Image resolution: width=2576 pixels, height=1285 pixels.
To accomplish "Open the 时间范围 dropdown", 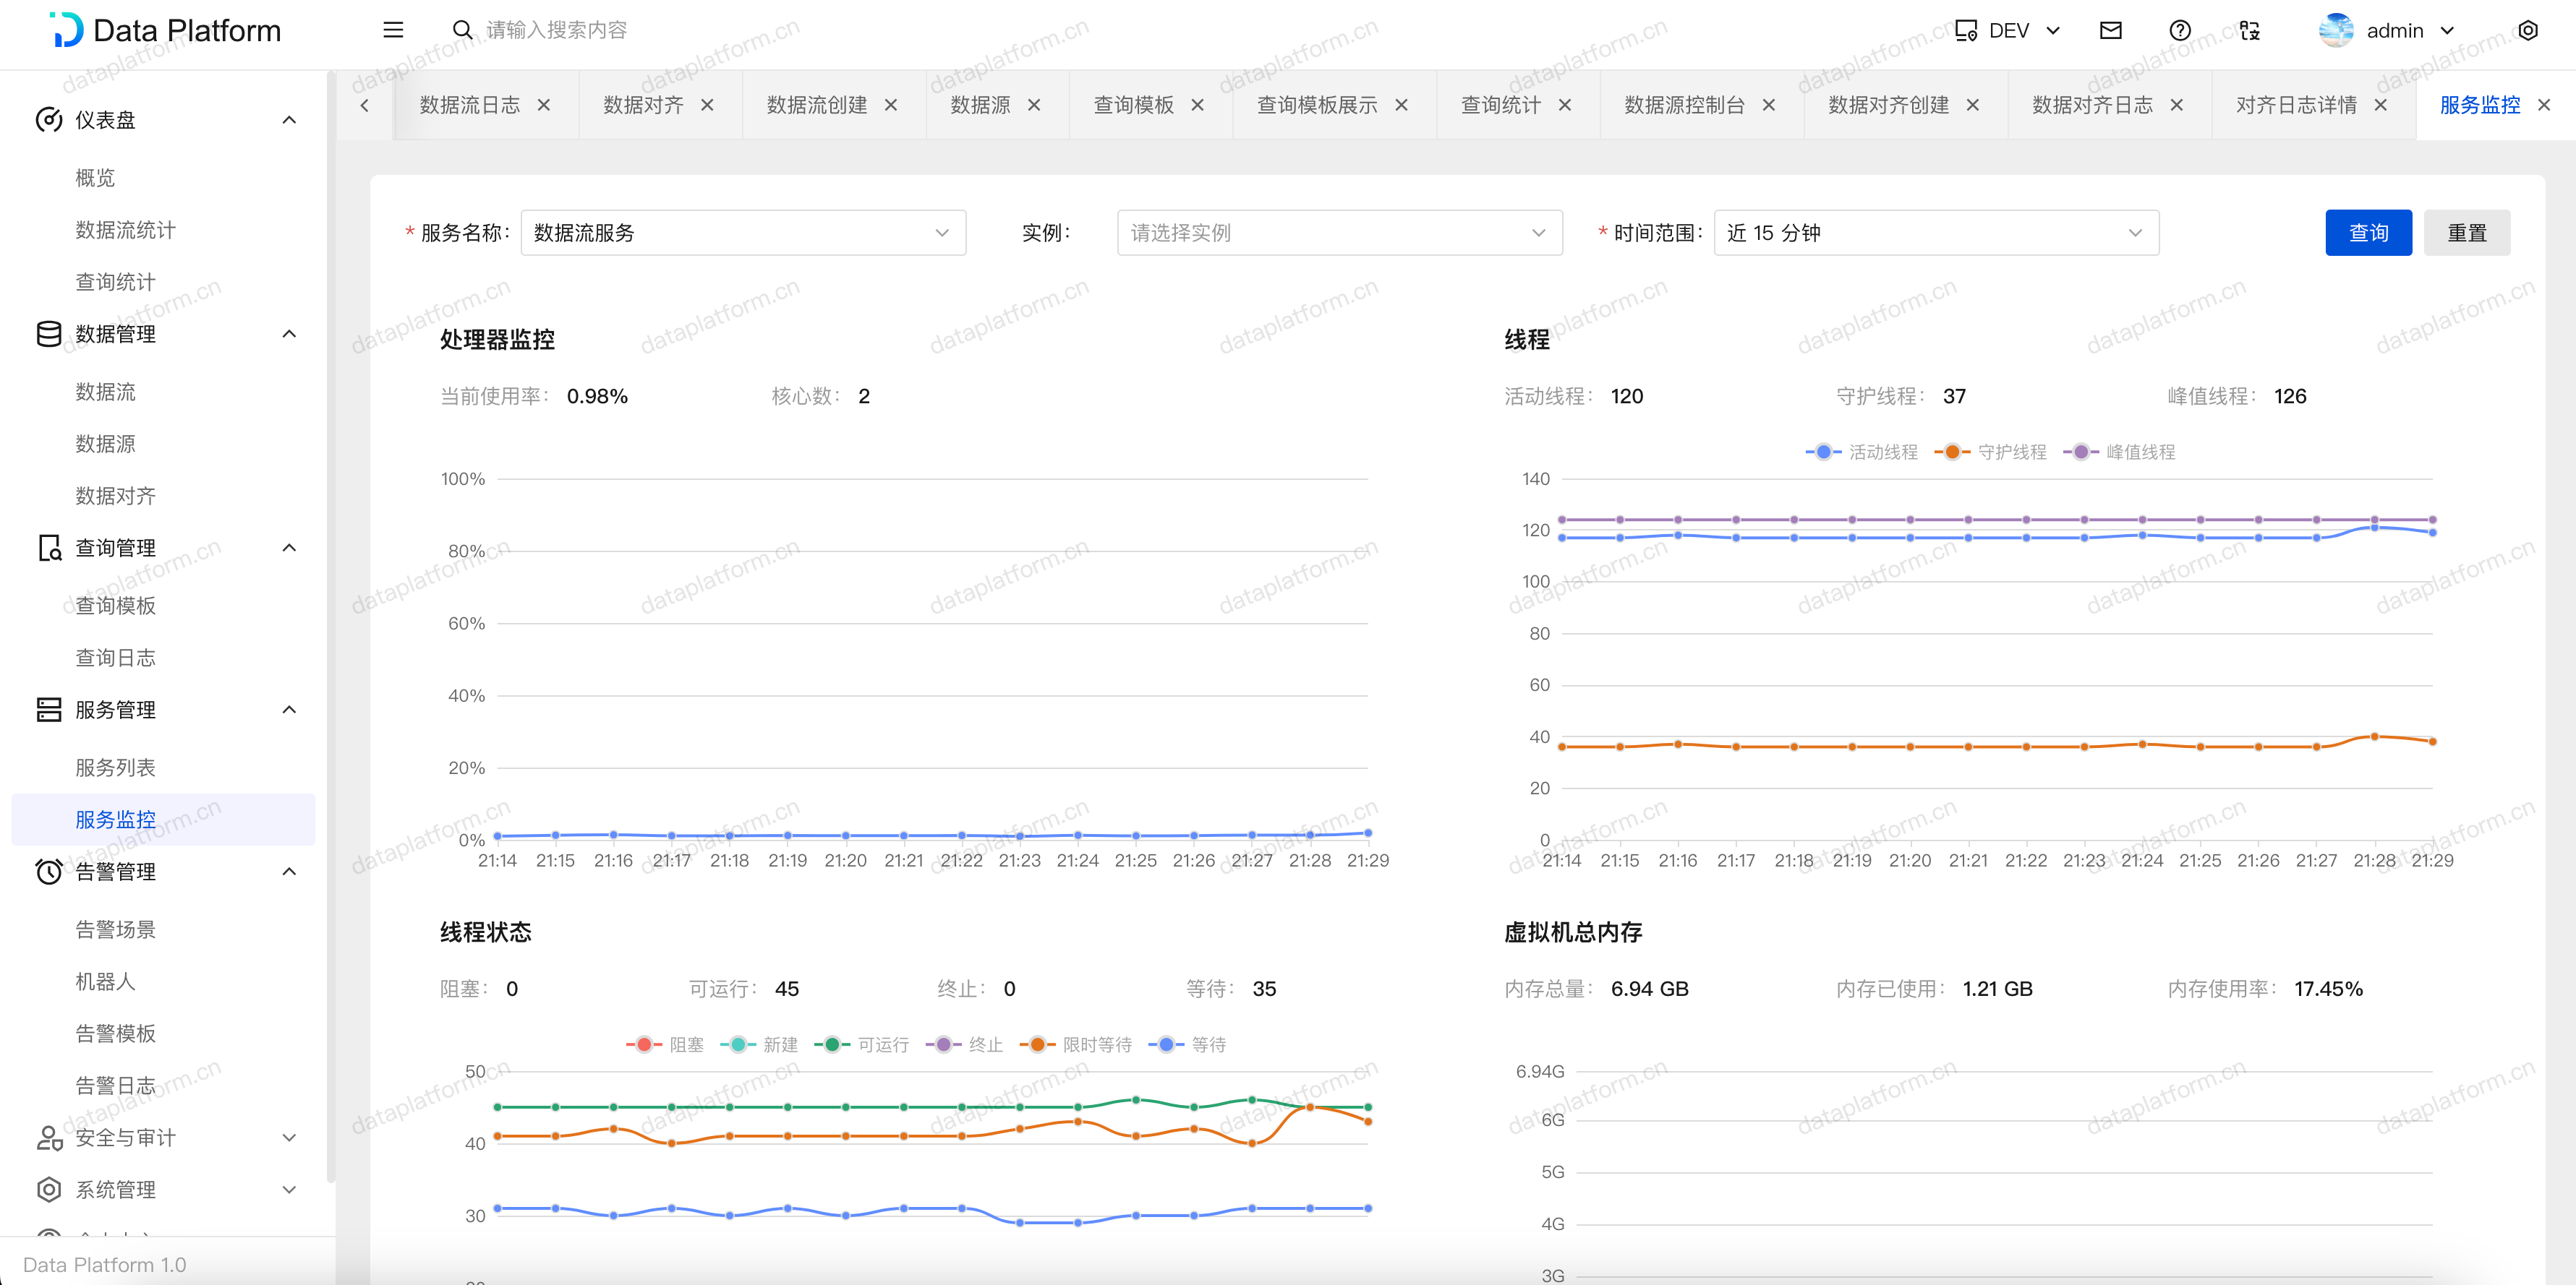I will point(1935,233).
